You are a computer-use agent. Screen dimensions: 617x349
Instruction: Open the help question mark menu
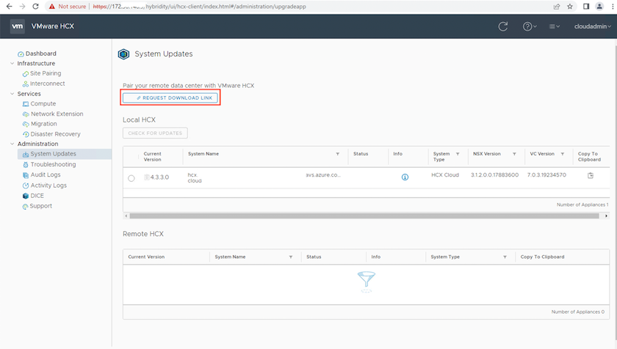pyautogui.click(x=530, y=26)
